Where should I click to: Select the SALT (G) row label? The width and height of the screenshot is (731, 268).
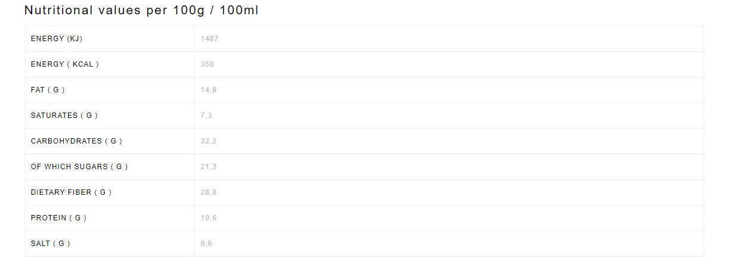(x=50, y=244)
